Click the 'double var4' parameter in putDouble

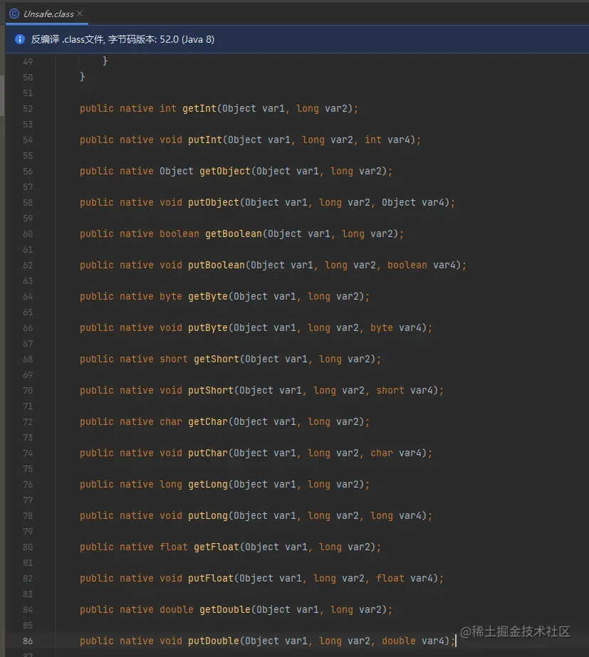tap(412, 641)
